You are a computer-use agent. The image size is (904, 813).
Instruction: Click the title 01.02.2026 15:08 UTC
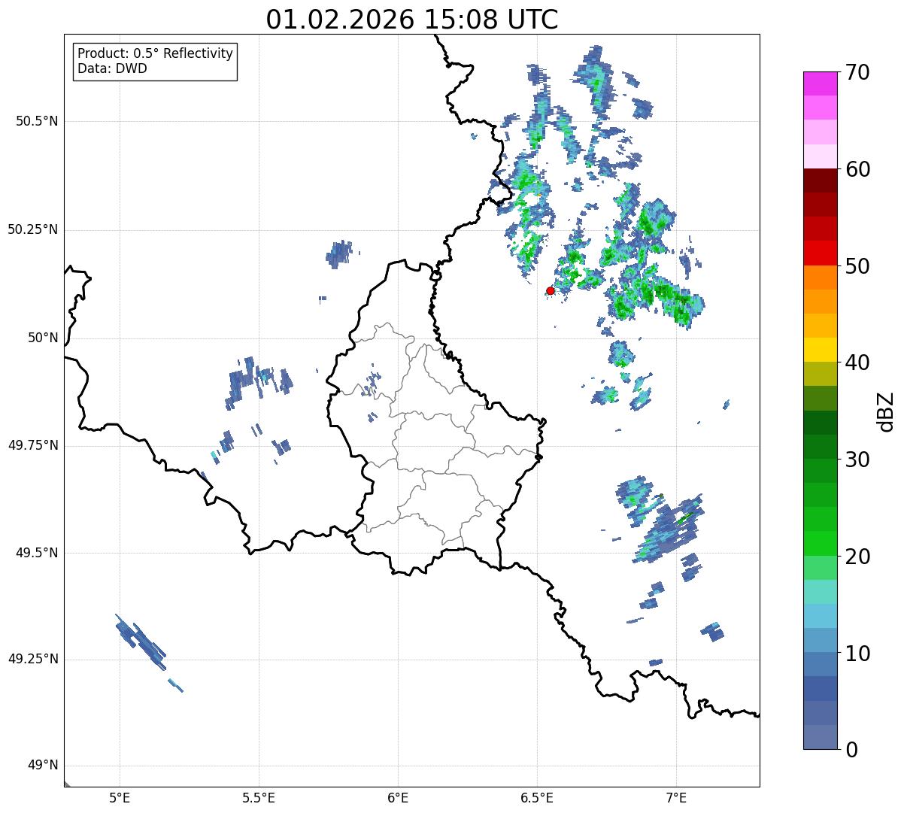click(x=412, y=20)
